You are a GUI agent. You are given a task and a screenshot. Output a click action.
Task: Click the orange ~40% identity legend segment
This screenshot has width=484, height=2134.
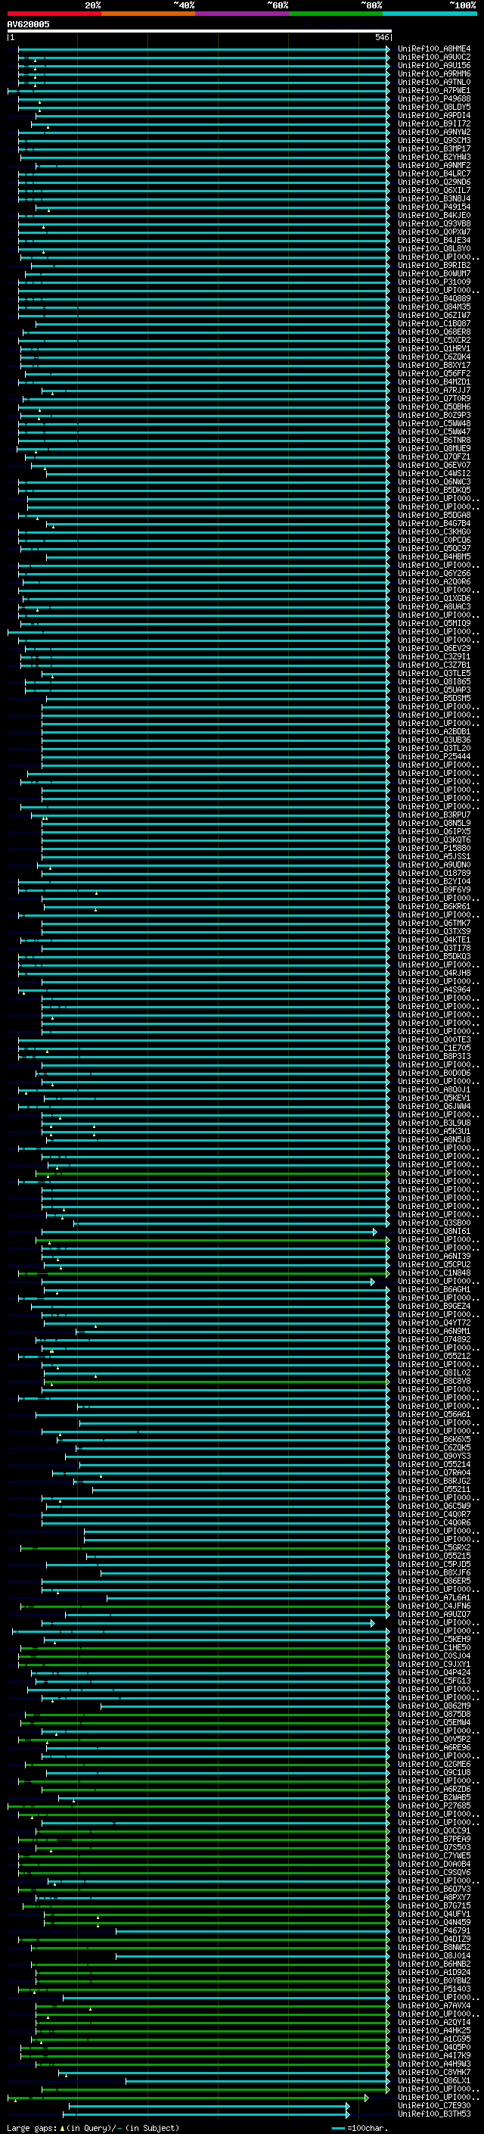tap(148, 14)
